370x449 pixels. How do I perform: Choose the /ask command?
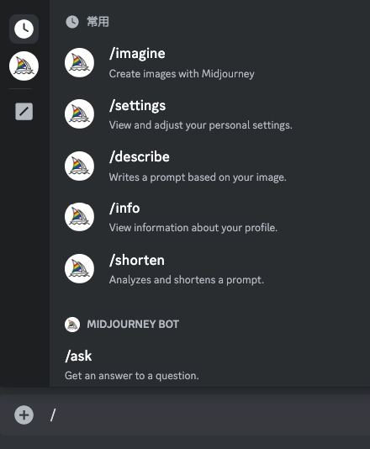pos(210,365)
